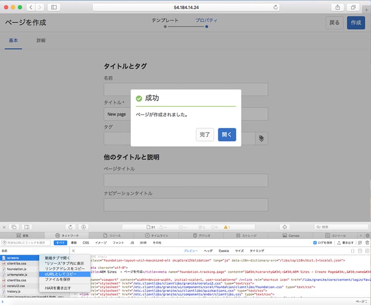This screenshot has width=371, height=305.
Task: Detach inspector into separate window icon
Action: [14, 227]
